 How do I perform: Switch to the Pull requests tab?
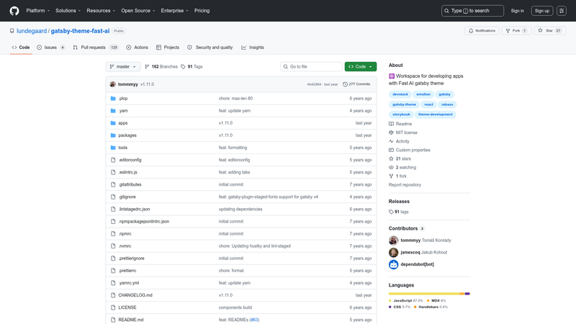96,48
